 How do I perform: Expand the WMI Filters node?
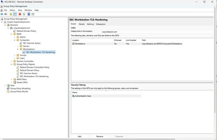(x=11, y=79)
